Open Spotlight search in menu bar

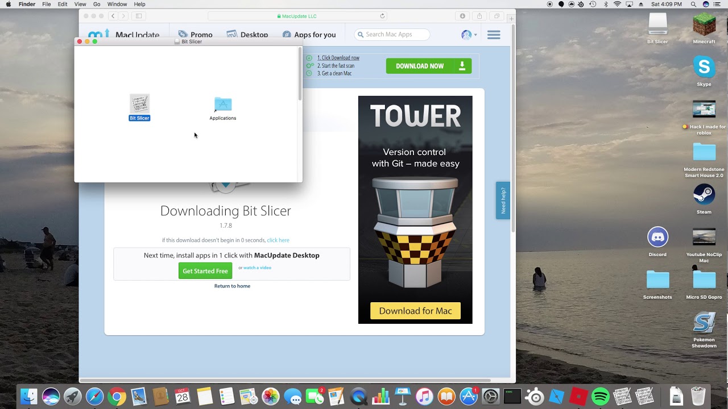point(693,4)
